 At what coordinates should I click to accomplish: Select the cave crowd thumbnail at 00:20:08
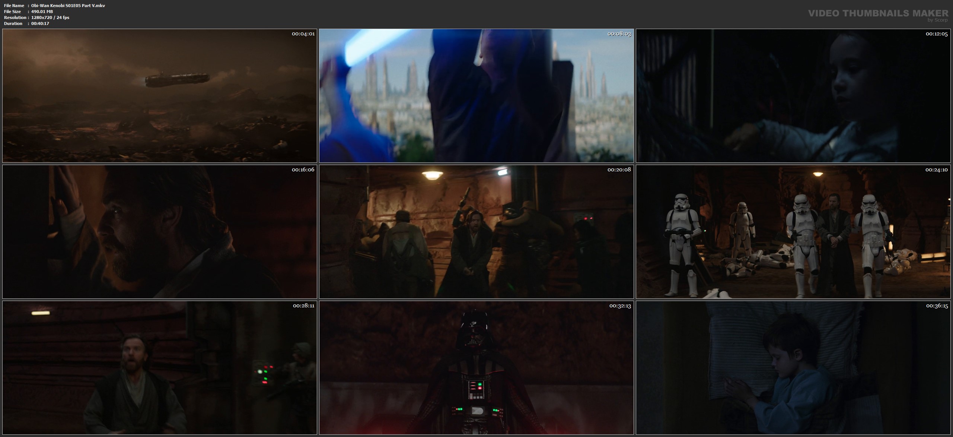pos(476,232)
